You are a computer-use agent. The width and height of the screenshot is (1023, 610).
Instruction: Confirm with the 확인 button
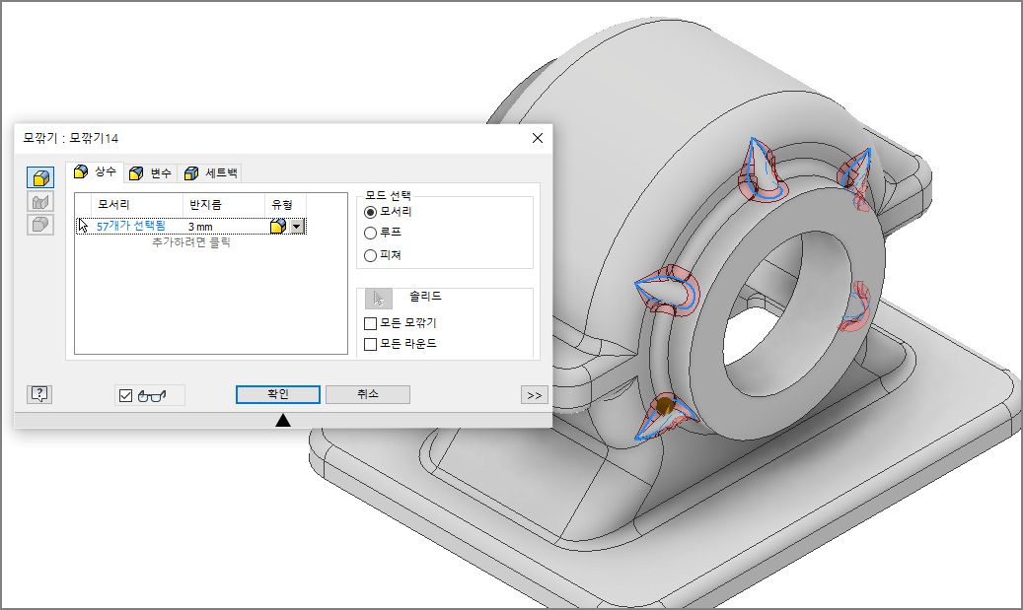pyautogui.click(x=278, y=394)
